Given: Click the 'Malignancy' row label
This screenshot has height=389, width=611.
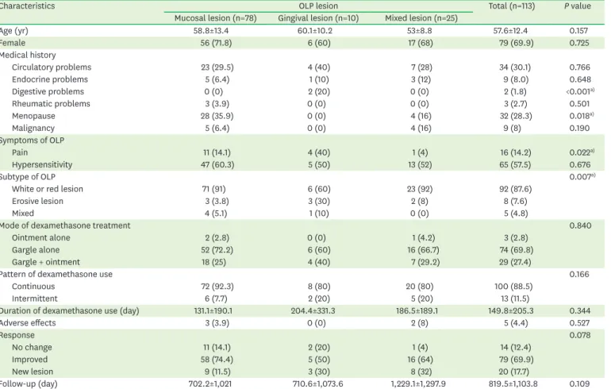Looking at the screenshot, I should pos(33,129).
